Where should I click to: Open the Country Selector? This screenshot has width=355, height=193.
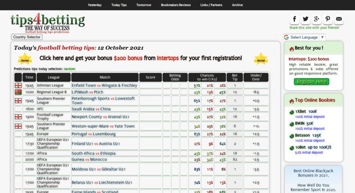point(26,37)
